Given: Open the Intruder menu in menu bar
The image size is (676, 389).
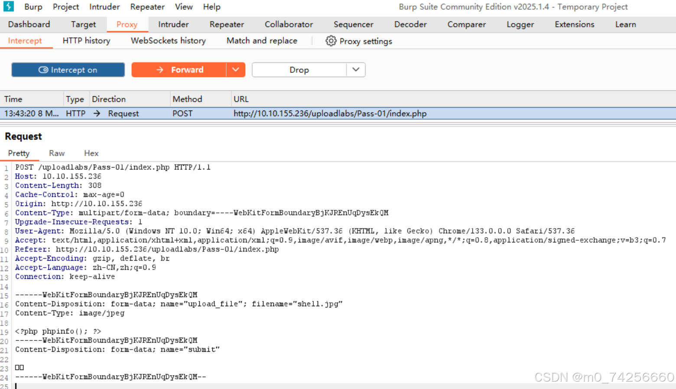Looking at the screenshot, I should [x=104, y=7].
